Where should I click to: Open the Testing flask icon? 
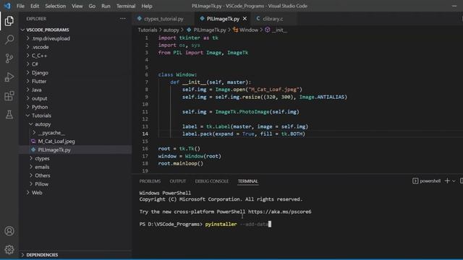pos(9,115)
